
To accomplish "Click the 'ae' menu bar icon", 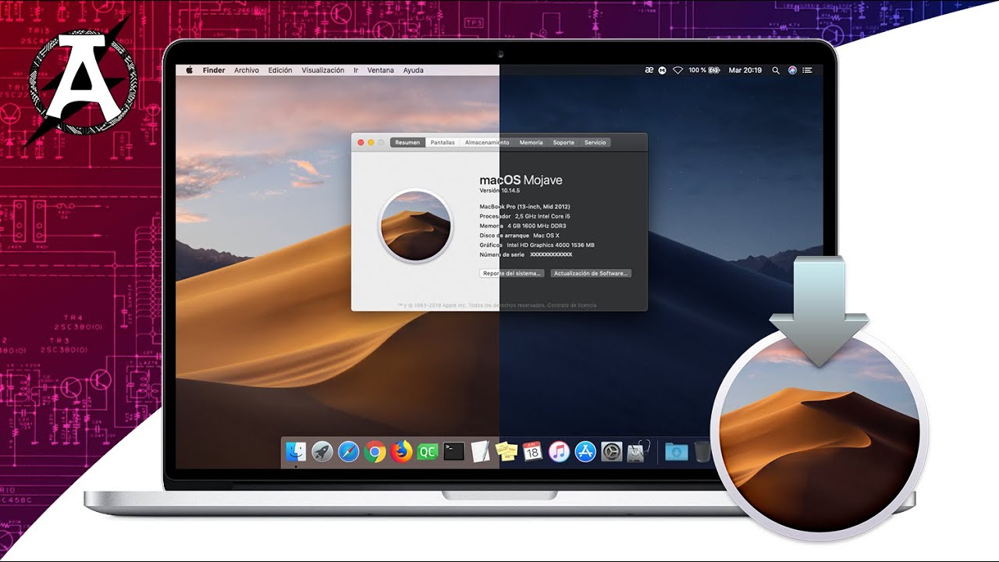I will (649, 70).
